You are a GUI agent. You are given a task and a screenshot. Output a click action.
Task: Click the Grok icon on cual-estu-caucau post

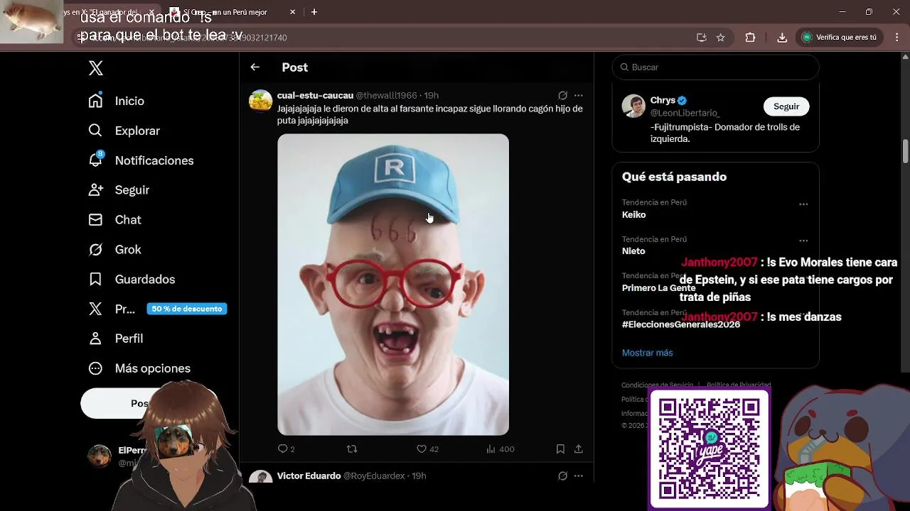coord(562,96)
